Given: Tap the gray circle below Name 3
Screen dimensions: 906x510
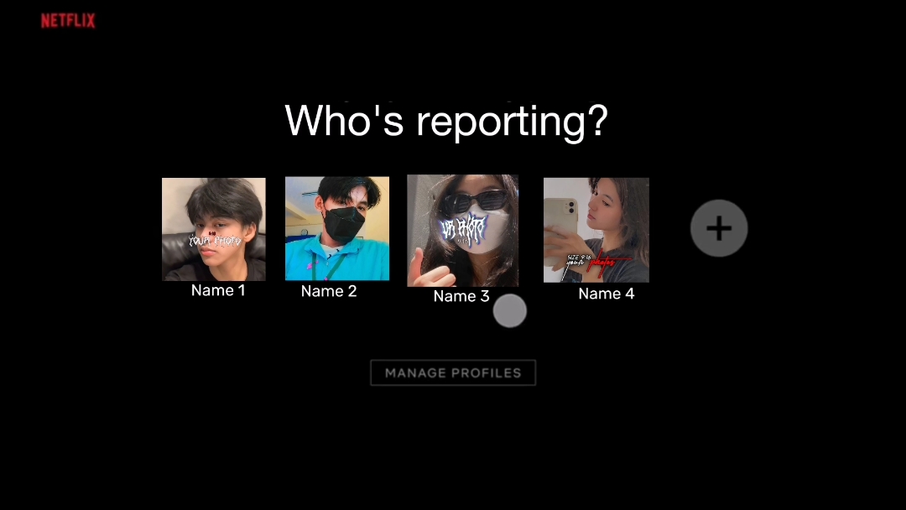Looking at the screenshot, I should [509, 311].
